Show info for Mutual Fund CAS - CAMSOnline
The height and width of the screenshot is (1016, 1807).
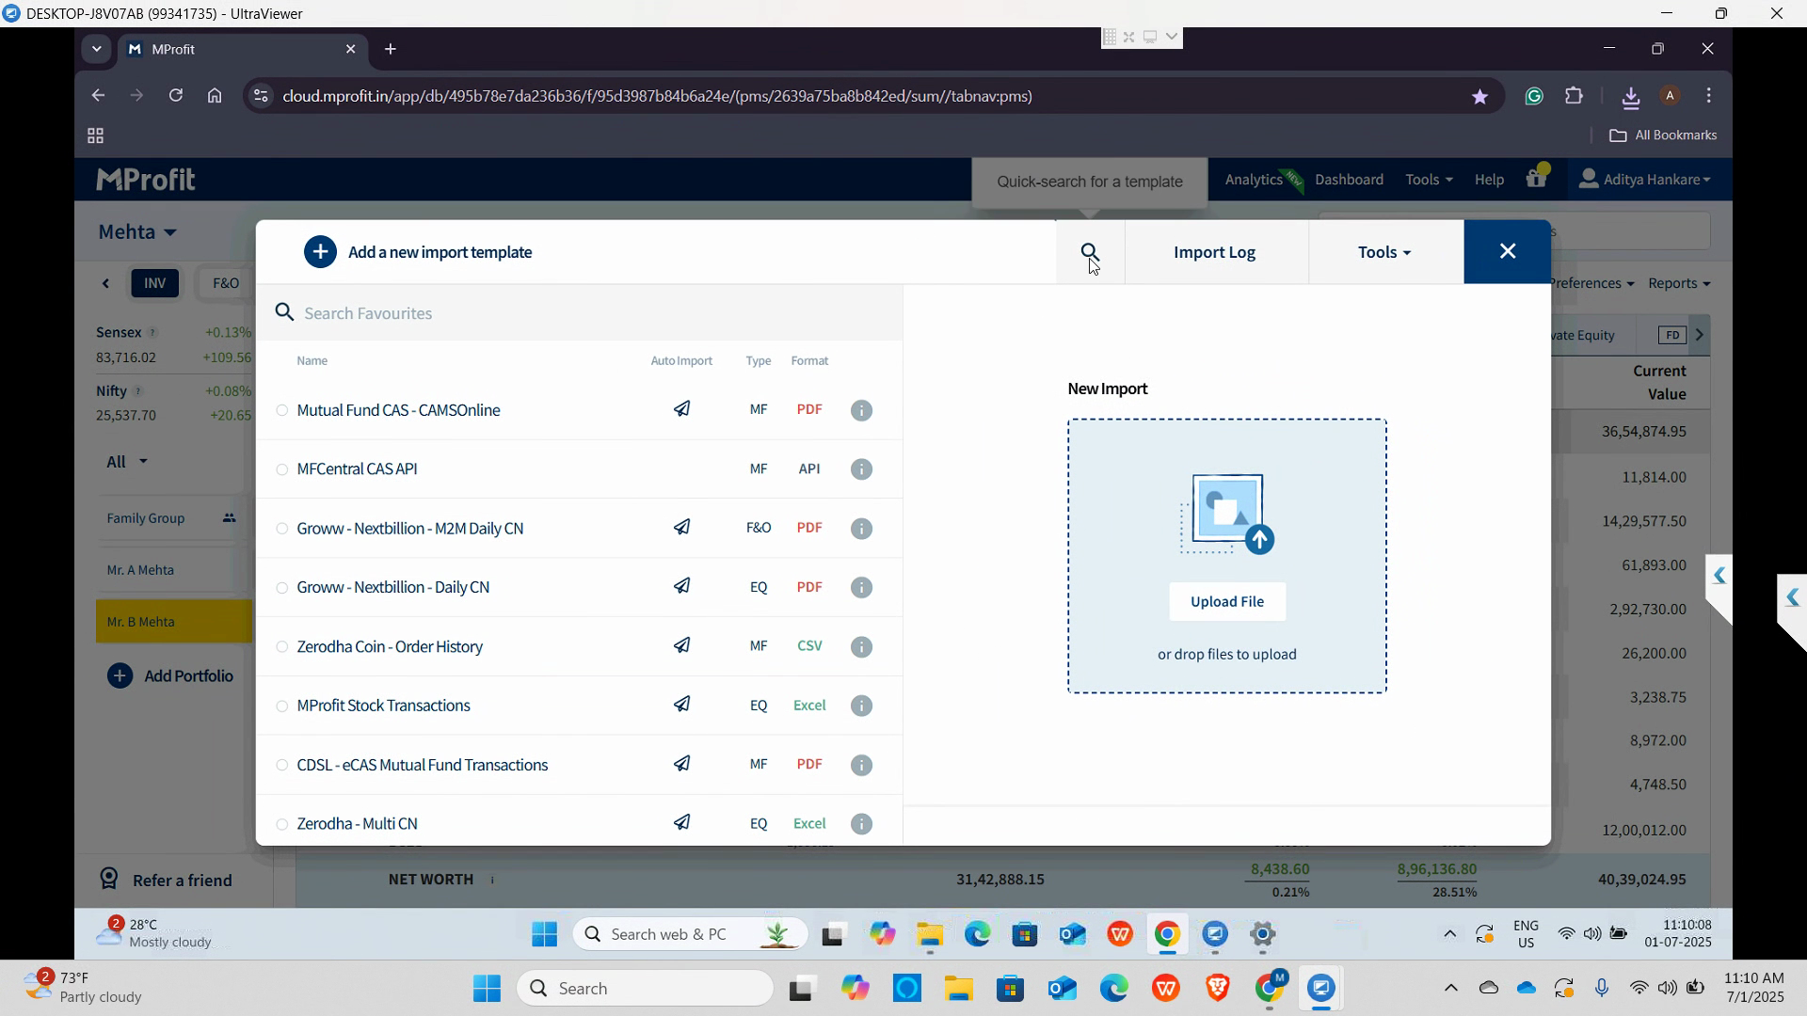861,410
